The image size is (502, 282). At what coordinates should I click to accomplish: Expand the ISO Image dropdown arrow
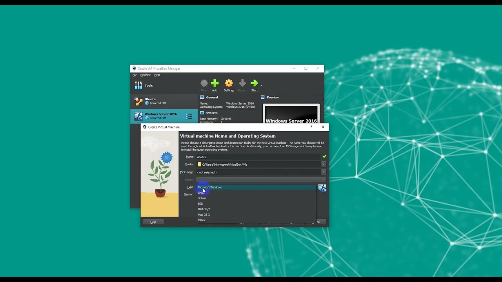click(324, 172)
